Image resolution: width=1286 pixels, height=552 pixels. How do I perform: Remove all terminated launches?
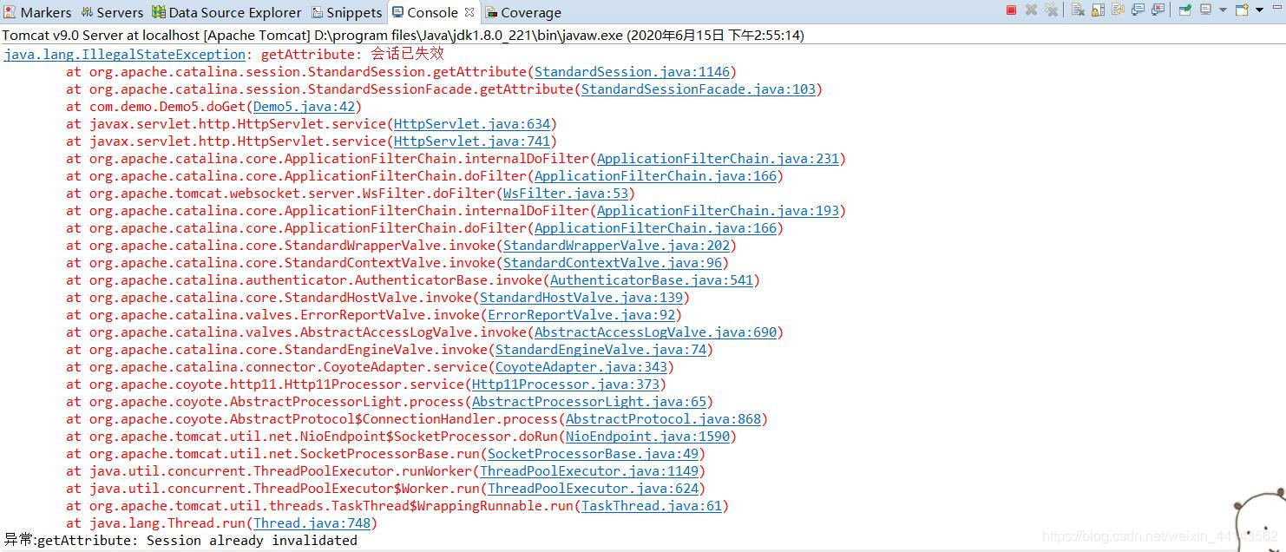(1053, 11)
